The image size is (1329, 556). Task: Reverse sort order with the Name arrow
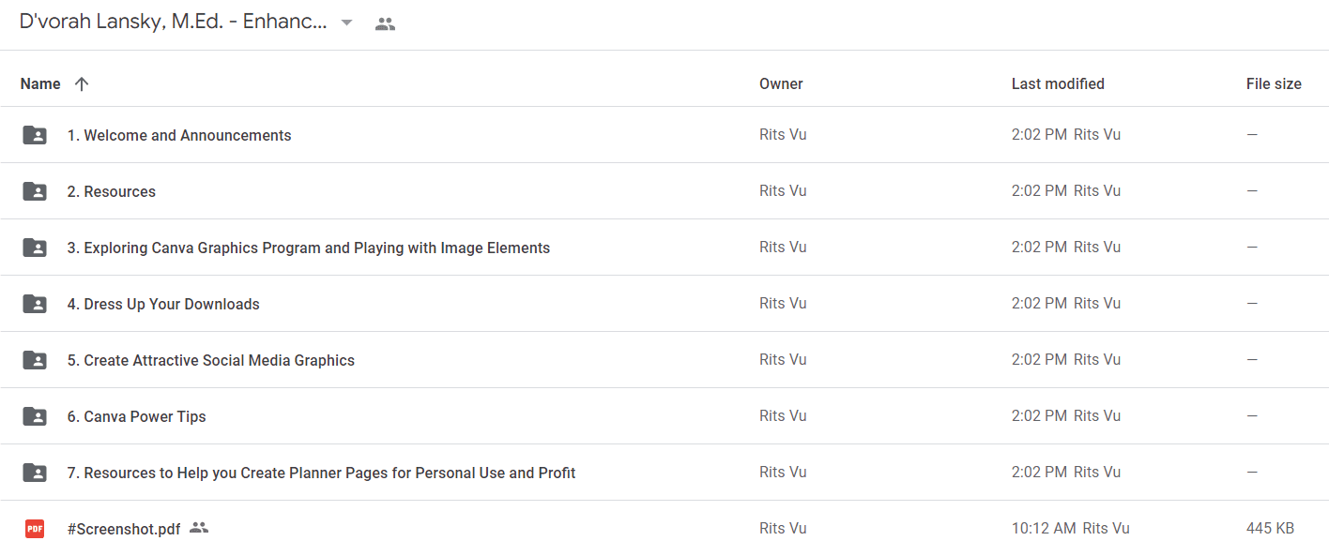pos(82,83)
